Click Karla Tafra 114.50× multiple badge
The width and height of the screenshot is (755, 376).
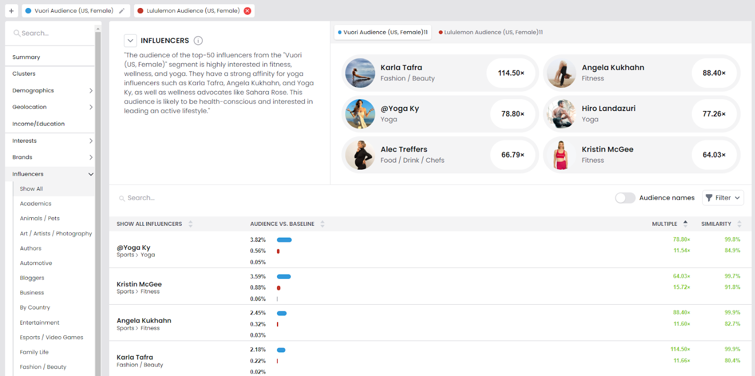click(x=511, y=73)
